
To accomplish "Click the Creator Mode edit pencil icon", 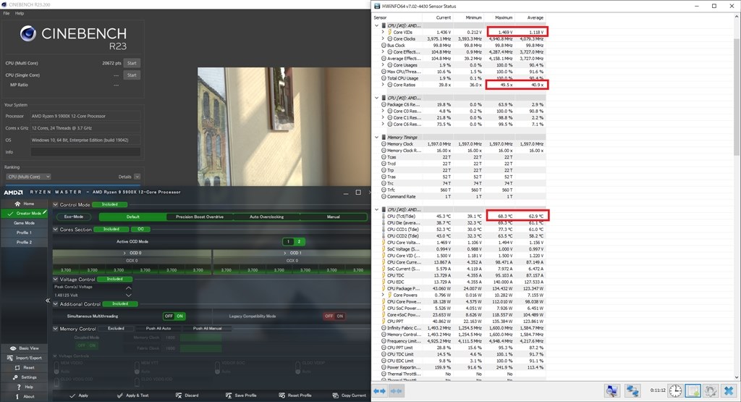I will click(45, 213).
